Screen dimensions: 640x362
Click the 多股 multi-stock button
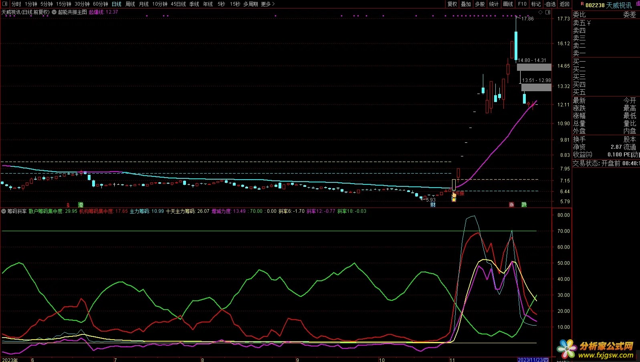pos(480,4)
